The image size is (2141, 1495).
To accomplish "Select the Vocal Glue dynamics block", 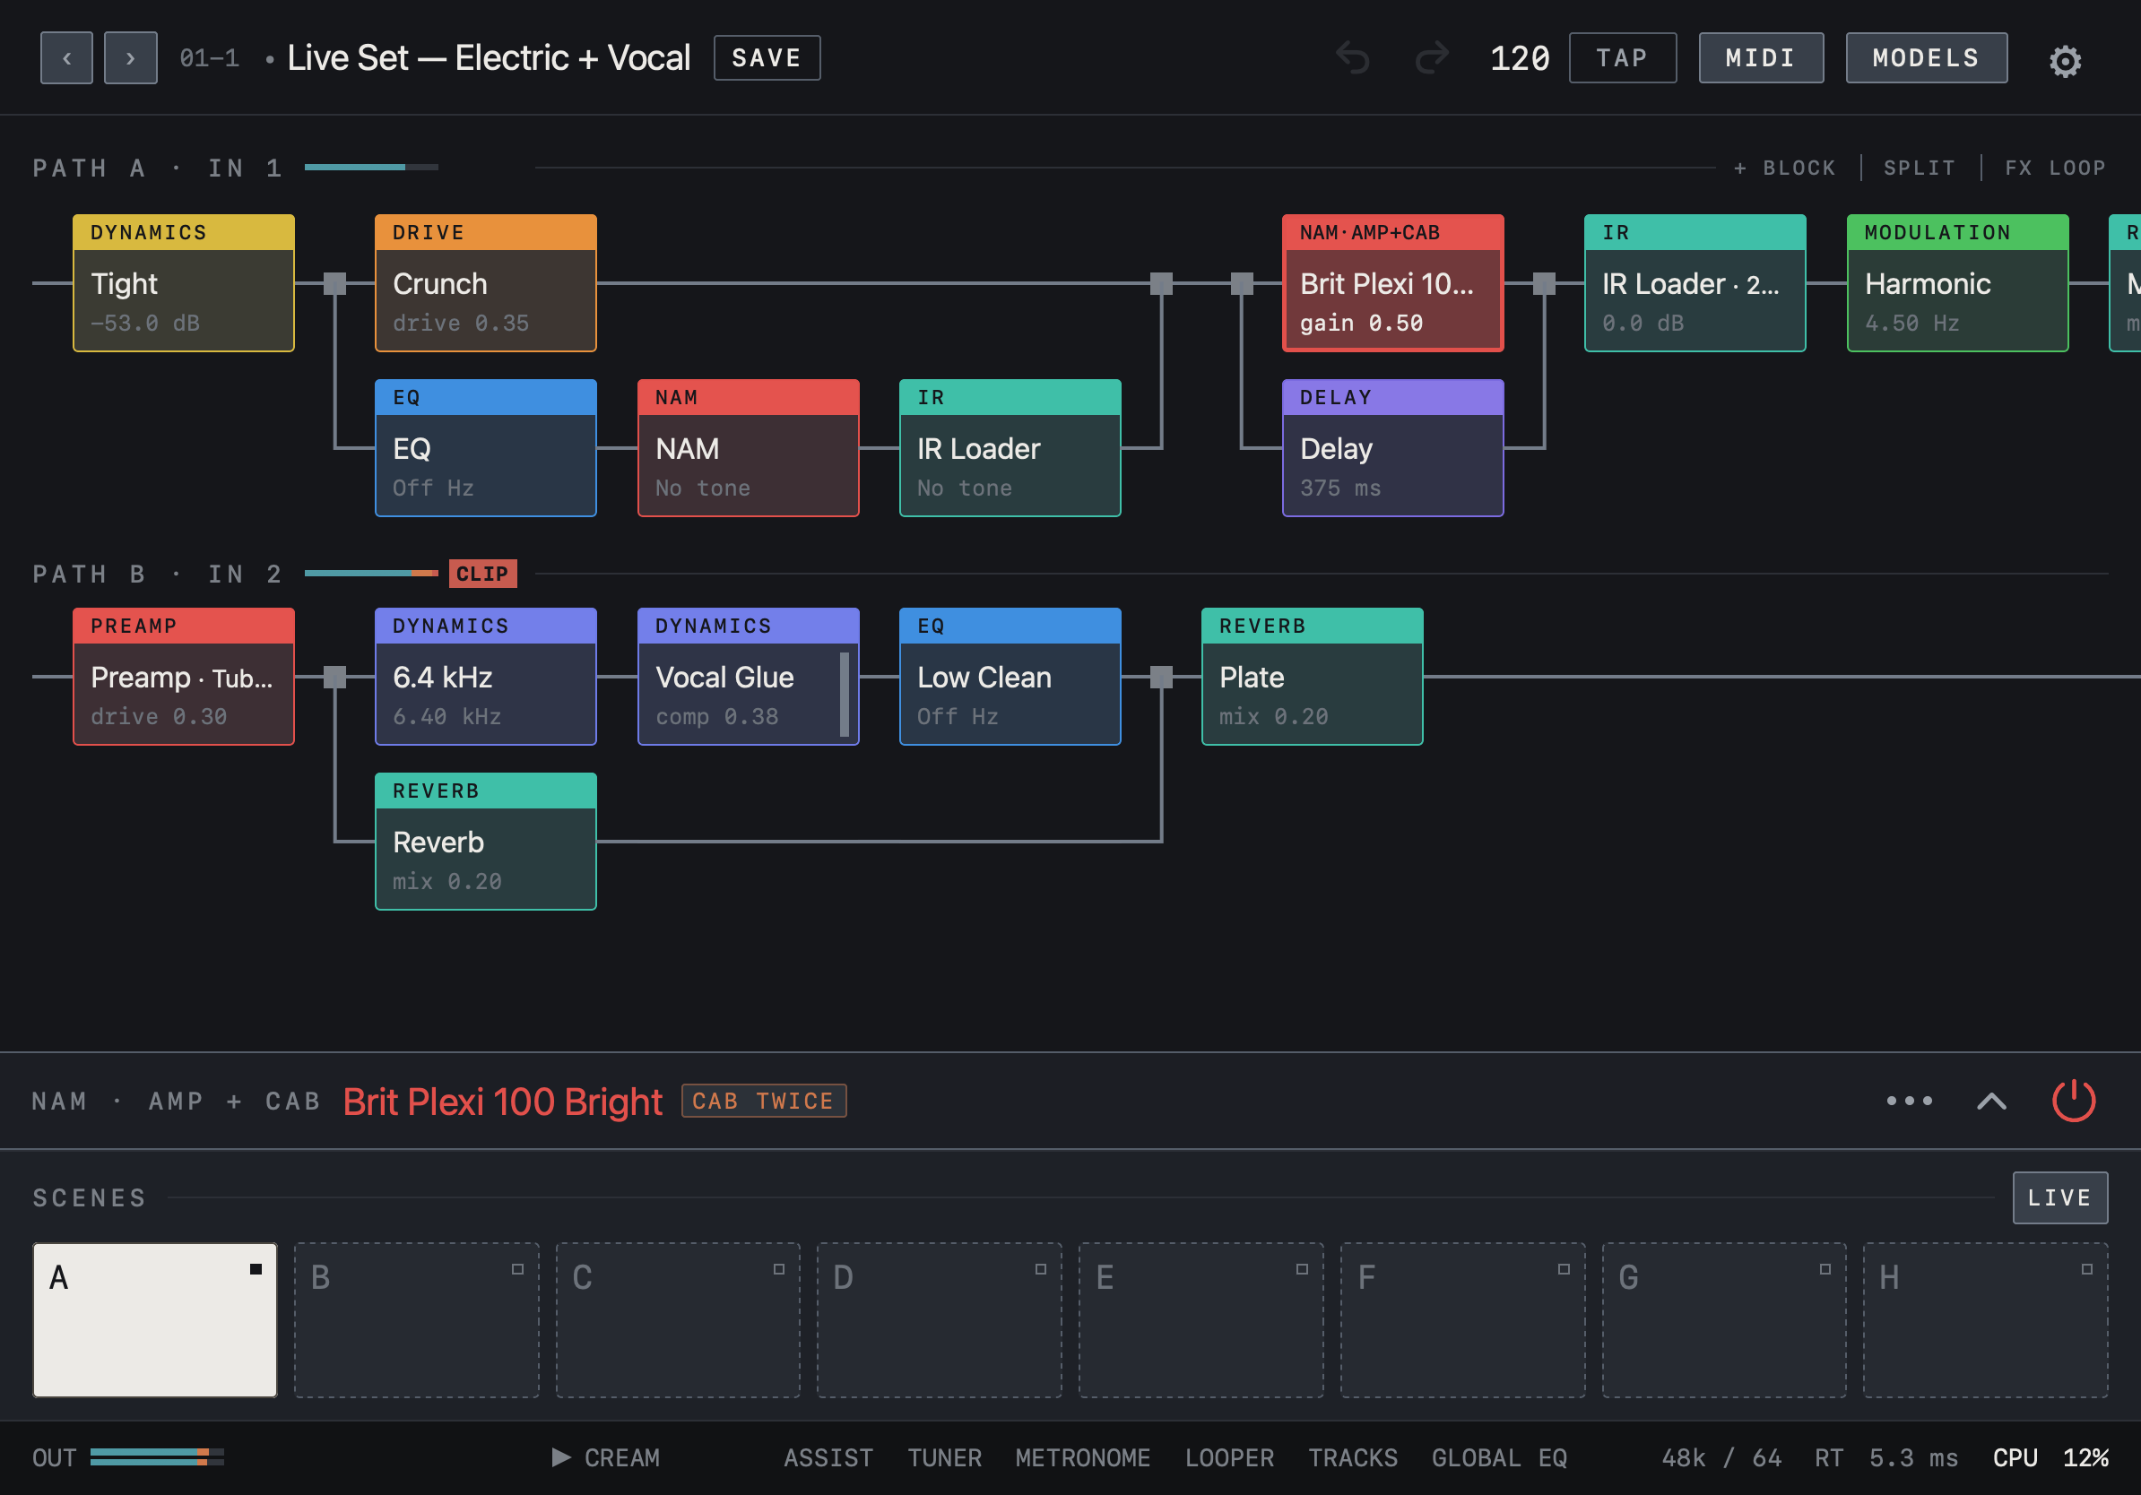I will pyautogui.click(x=749, y=677).
